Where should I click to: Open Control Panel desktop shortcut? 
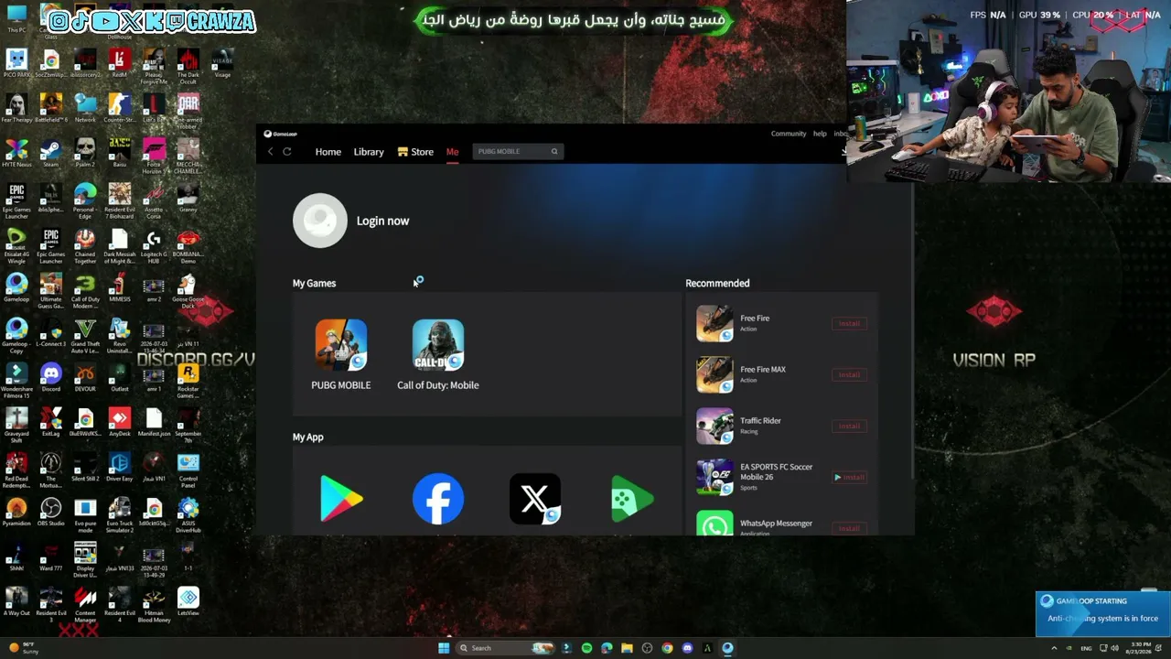click(x=188, y=470)
